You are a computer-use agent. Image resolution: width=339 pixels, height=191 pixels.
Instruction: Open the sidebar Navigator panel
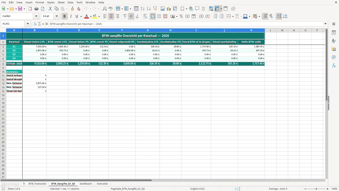[334, 57]
